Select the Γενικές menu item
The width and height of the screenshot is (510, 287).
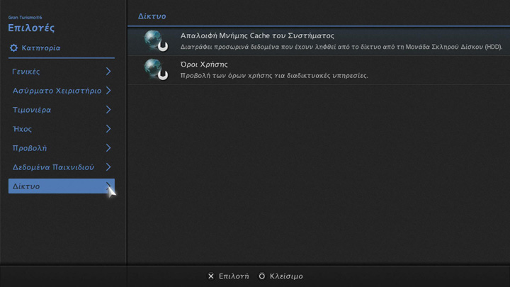26,72
